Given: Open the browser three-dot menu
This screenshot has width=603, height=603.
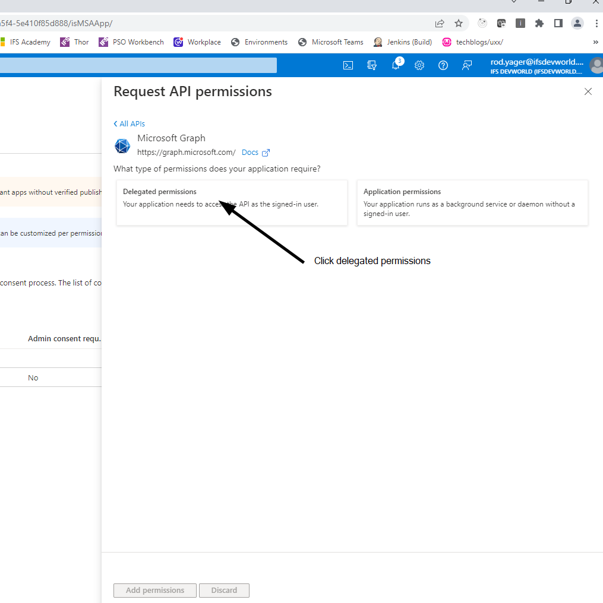Looking at the screenshot, I should 596,23.
